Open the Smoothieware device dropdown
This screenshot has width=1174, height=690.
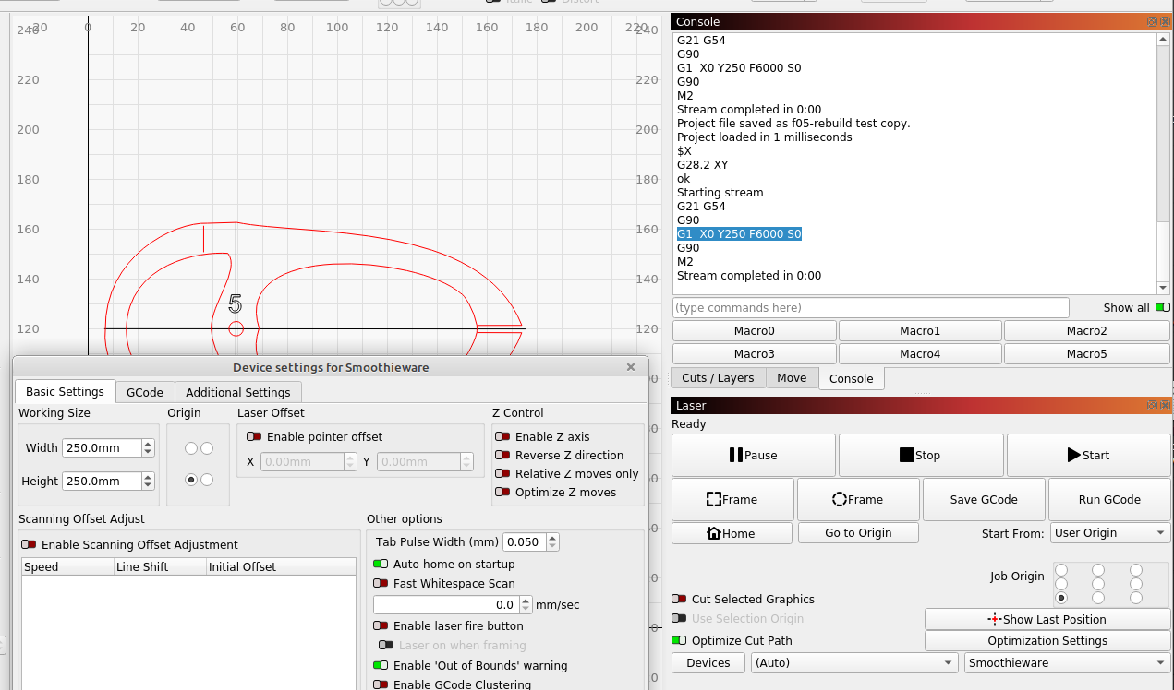(1067, 662)
